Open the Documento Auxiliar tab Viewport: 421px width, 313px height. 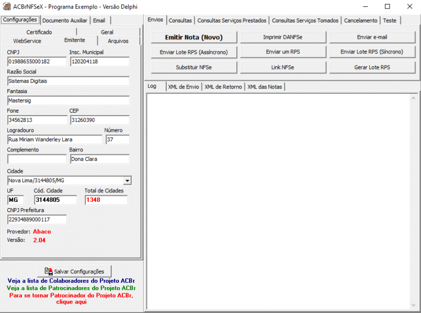click(x=65, y=20)
